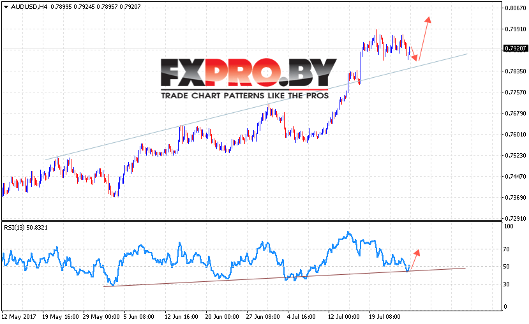Viewport: 529px width, 324px height.
Task: Click the 0.77570 price axis label
Action: point(516,92)
